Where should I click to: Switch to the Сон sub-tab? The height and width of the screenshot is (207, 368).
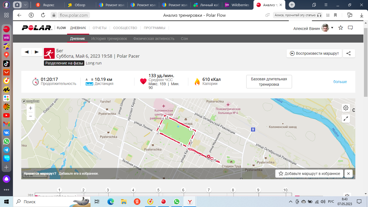(x=184, y=39)
